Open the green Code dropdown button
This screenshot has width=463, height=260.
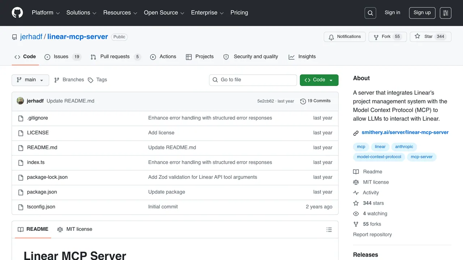[319, 80]
